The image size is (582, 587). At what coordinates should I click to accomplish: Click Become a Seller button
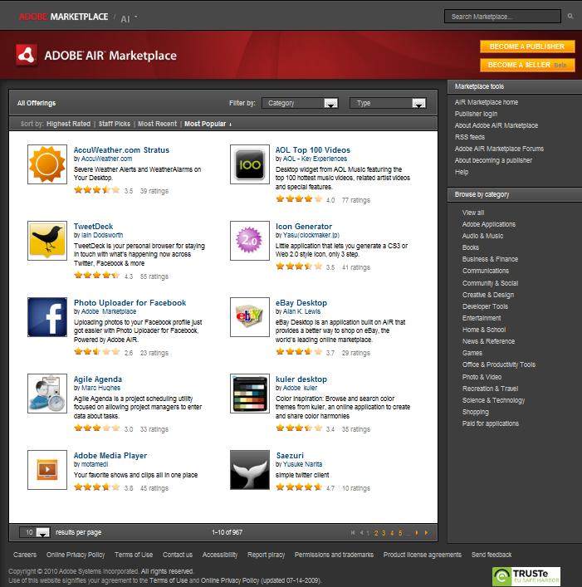pyautogui.click(x=527, y=65)
